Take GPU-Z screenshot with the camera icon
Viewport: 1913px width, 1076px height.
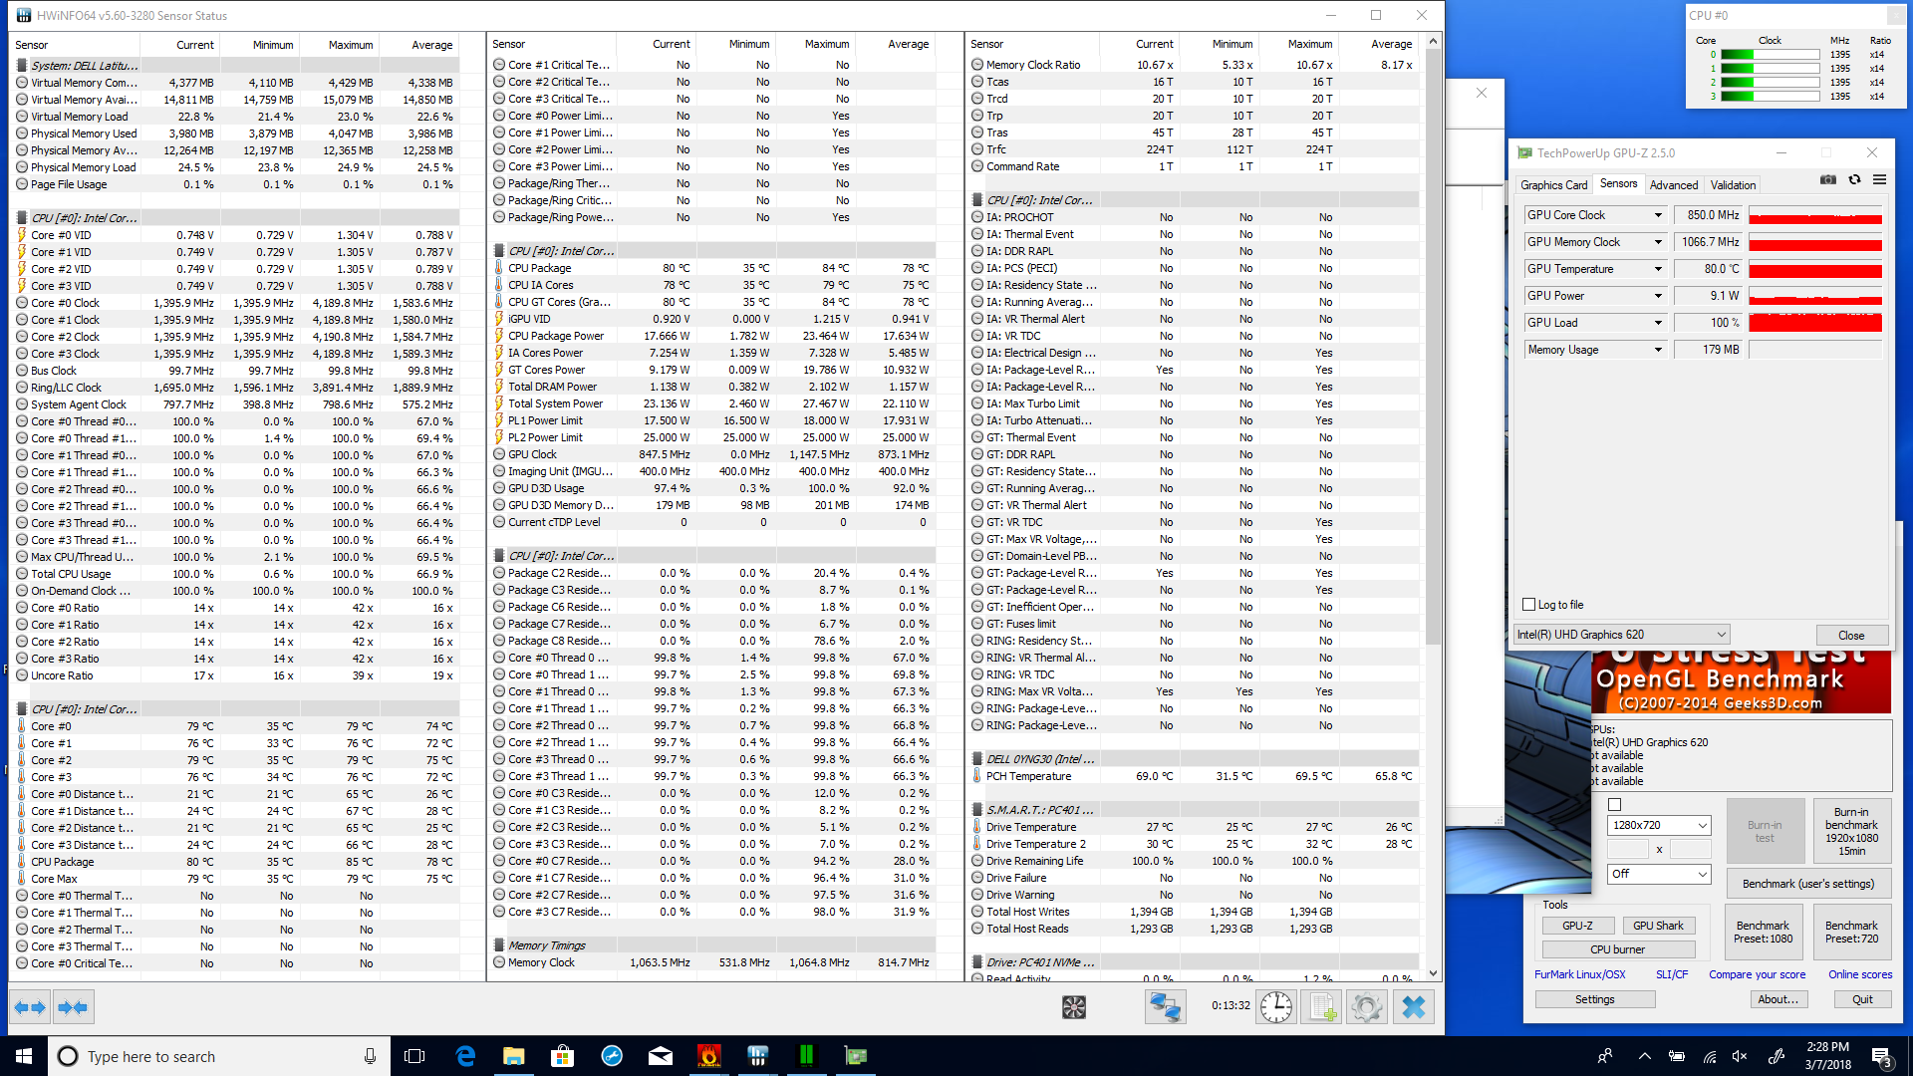pyautogui.click(x=1827, y=180)
